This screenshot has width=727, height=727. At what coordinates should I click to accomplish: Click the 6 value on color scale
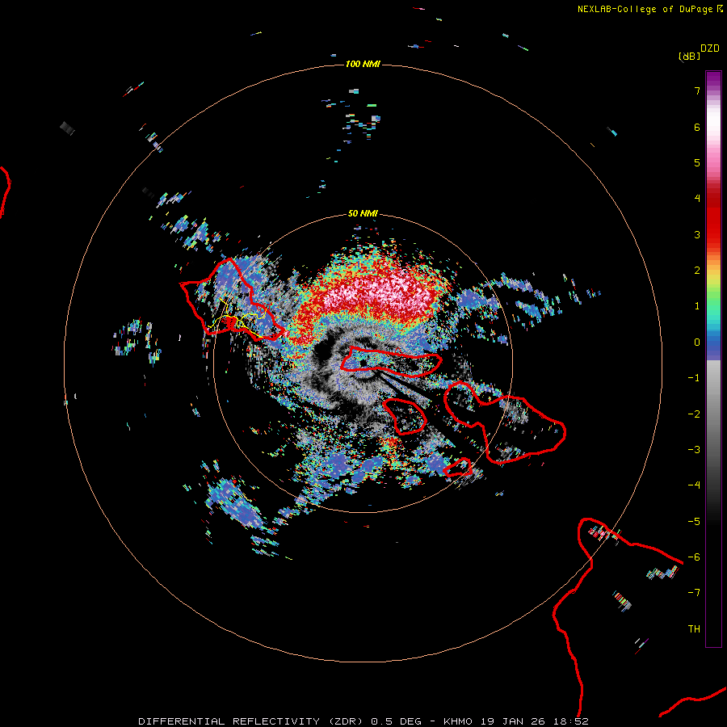[697, 127]
